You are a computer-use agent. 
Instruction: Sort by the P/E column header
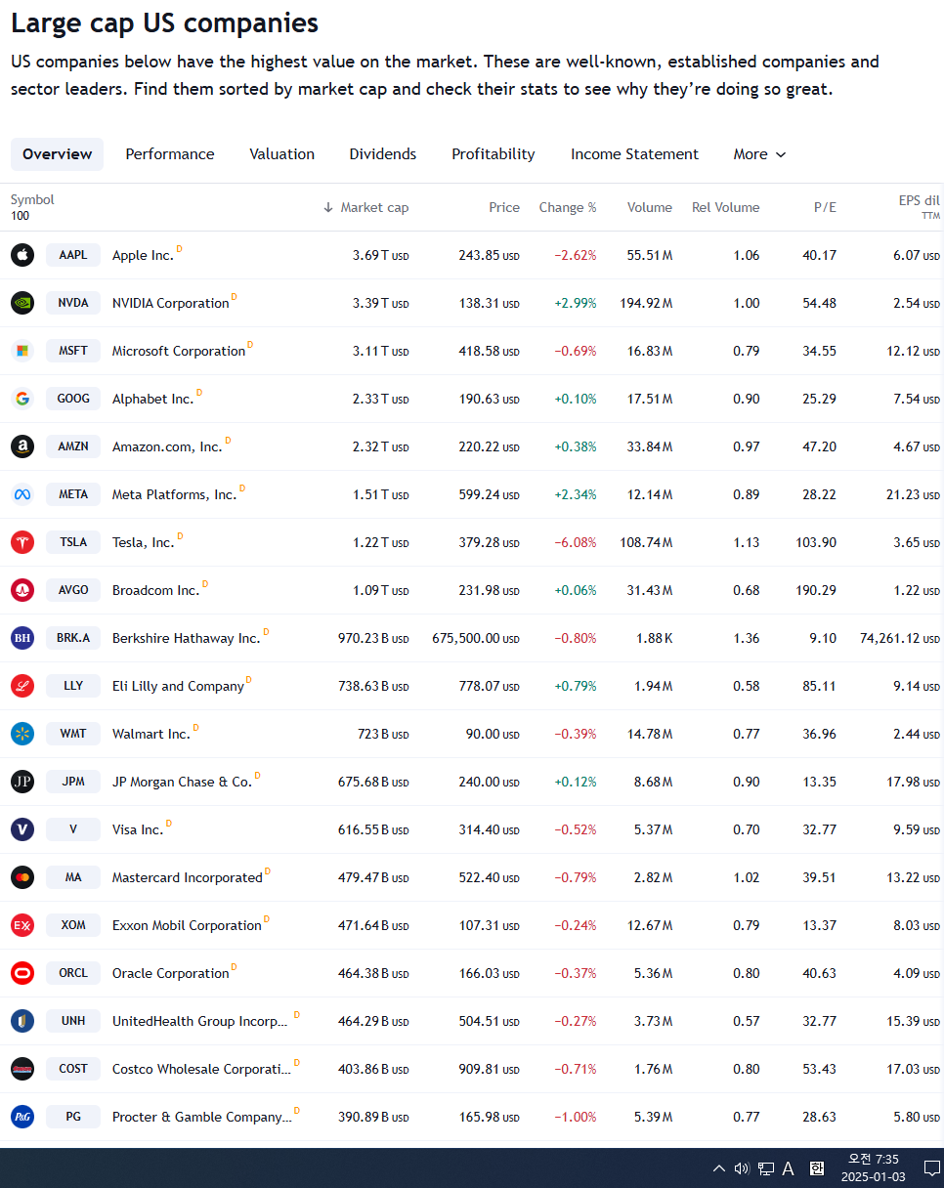[825, 207]
